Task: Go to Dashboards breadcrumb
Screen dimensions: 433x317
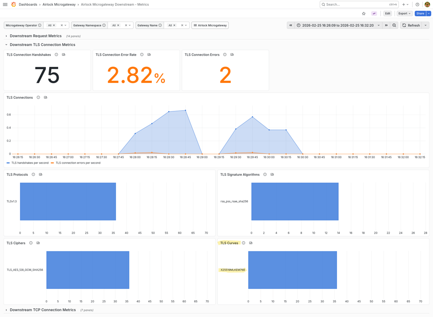Action: click(x=28, y=5)
